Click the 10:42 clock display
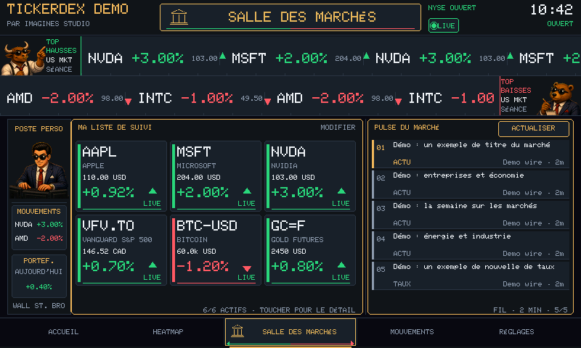 (552, 10)
